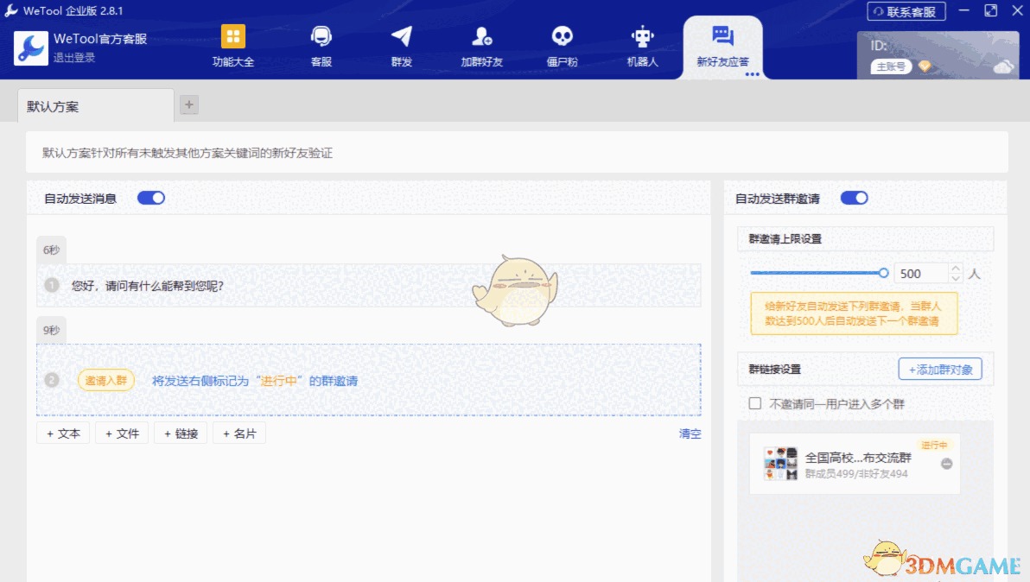Click the WeTool logo icon
This screenshot has width=1030, height=582.
click(31, 49)
